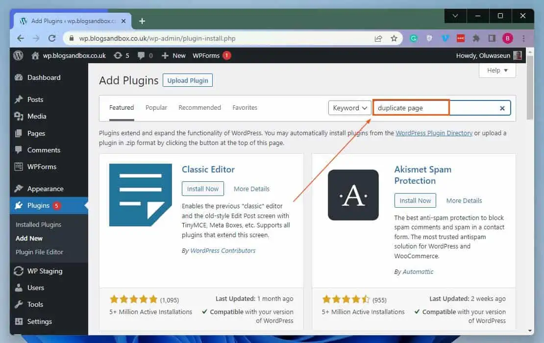The width and height of the screenshot is (544, 343).
Task: Open the updates icon showing 5
Action: click(122, 55)
